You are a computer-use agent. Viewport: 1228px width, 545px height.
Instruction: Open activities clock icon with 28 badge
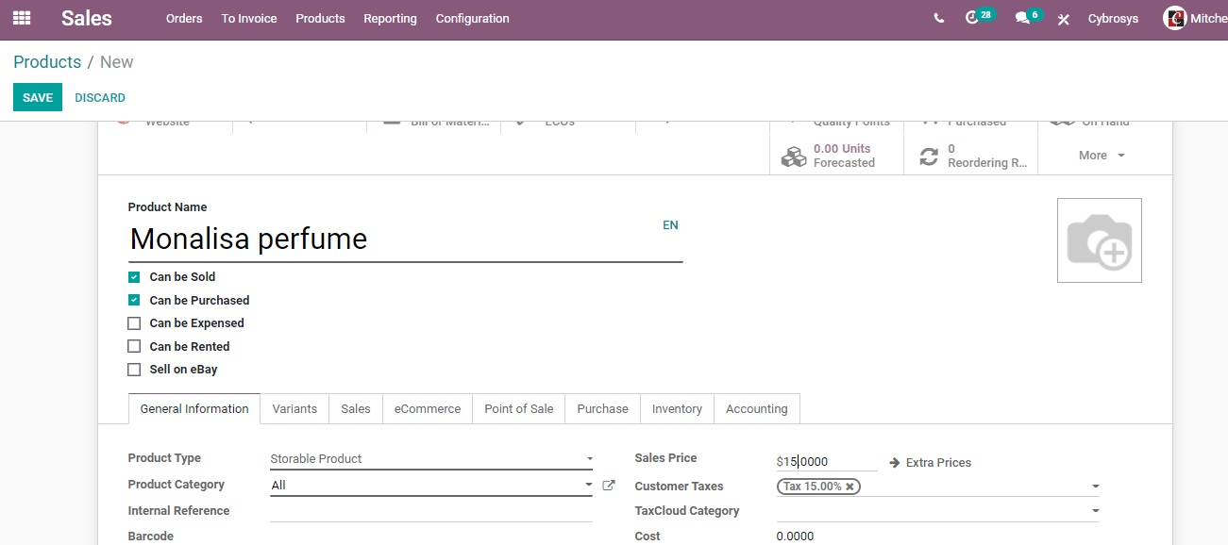(979, 17)
